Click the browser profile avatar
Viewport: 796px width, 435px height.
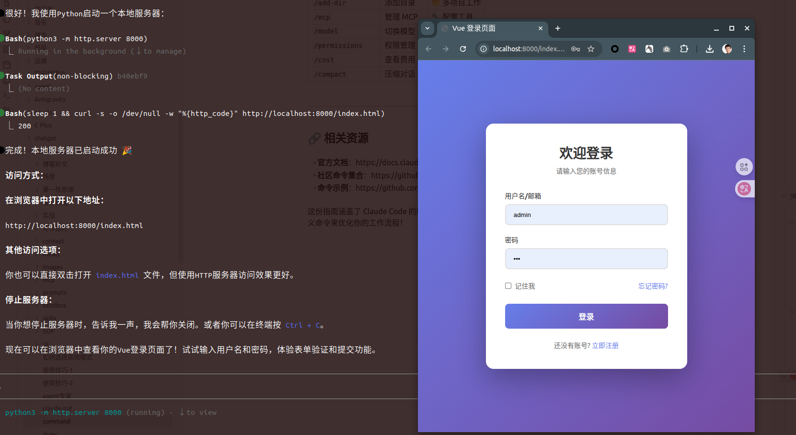click(727, 48)
